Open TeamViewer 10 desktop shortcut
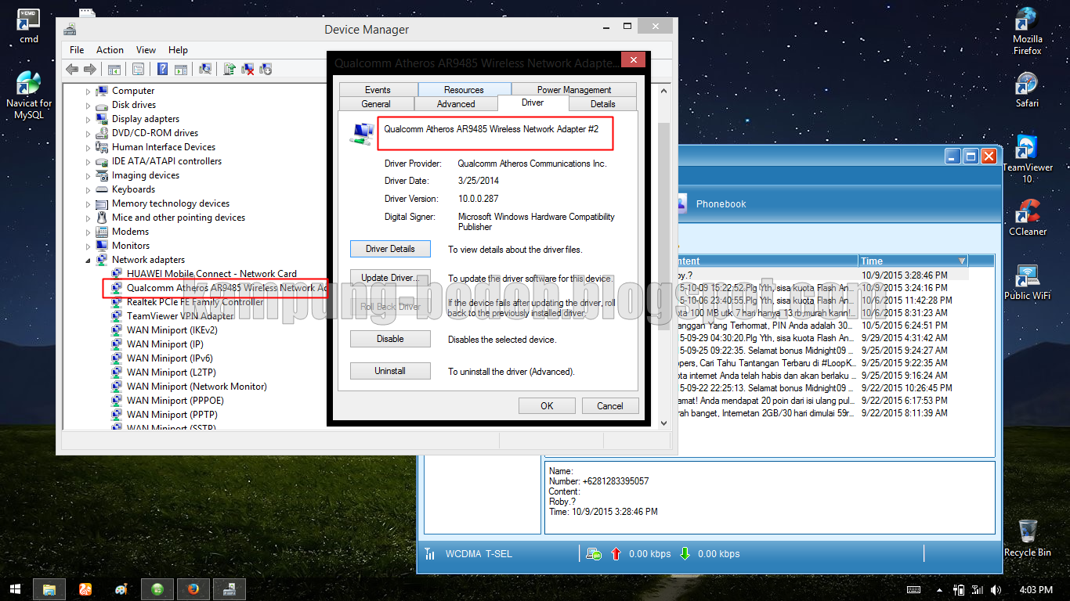 (1028, 160)
